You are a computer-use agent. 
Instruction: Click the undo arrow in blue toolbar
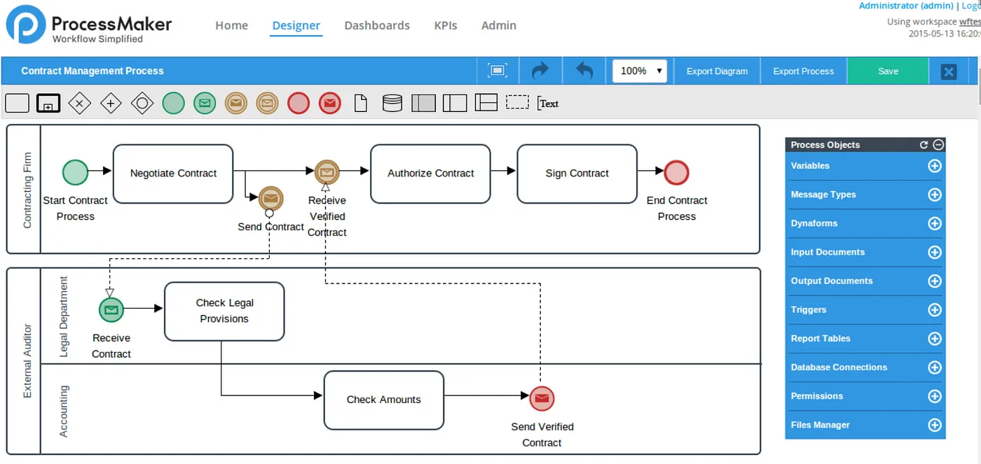coord(584,71)
